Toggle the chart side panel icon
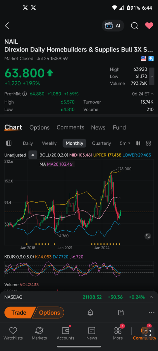 click(9, 143)
